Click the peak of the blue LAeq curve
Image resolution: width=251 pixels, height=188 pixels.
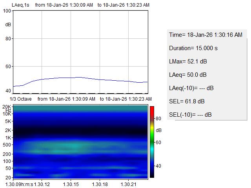[78, 77]
